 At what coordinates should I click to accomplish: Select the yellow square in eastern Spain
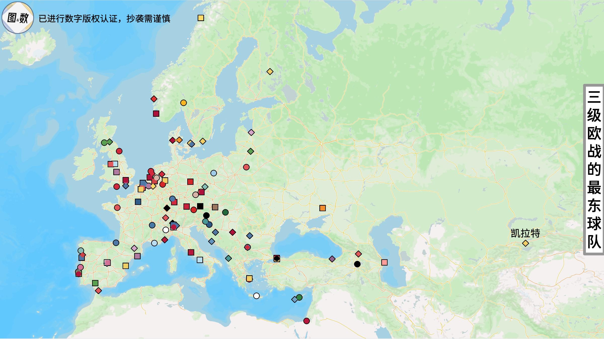click(x=126, y=266)
